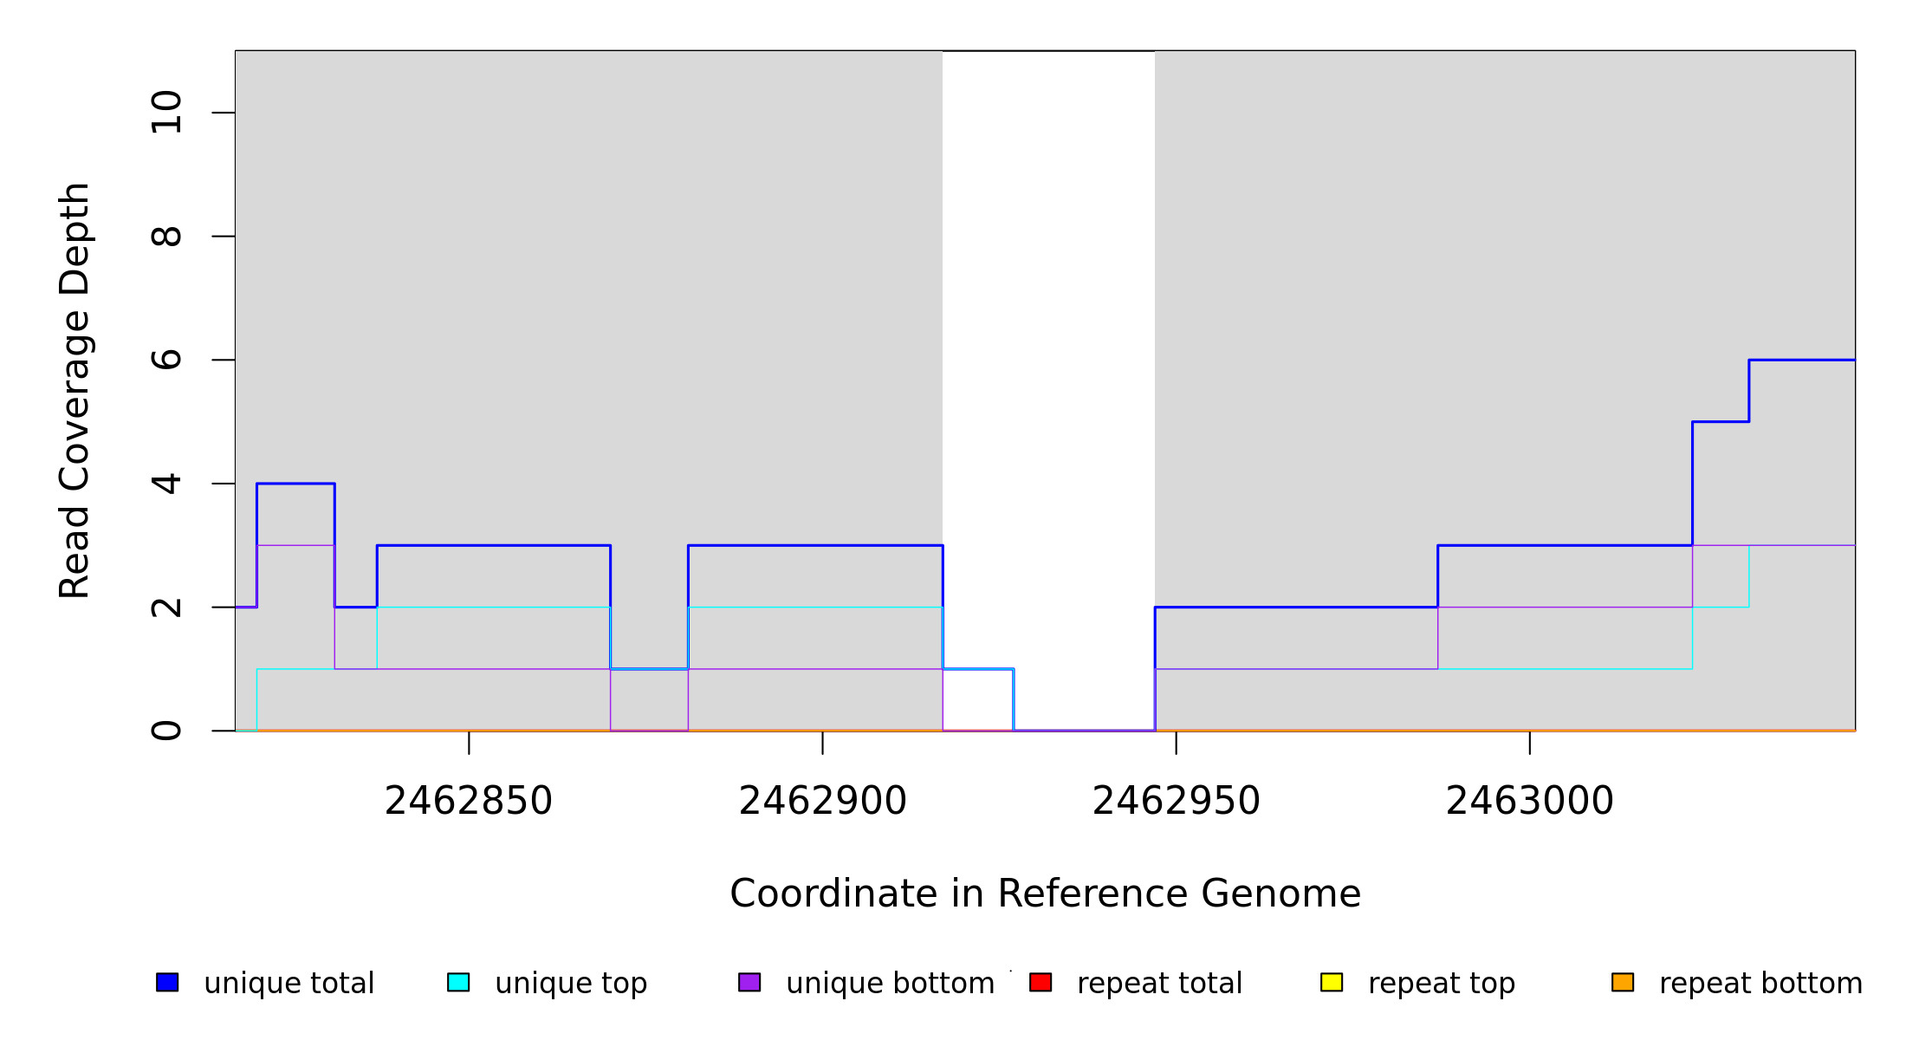Click the 2462850 x-axis tick label
This screenshot has width=1906, height=1040.
(469, 801)
